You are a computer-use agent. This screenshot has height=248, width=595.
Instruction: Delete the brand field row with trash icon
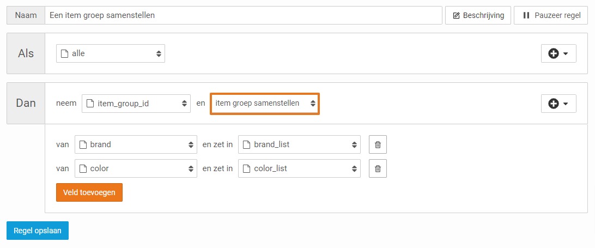(x=378, y=144)
